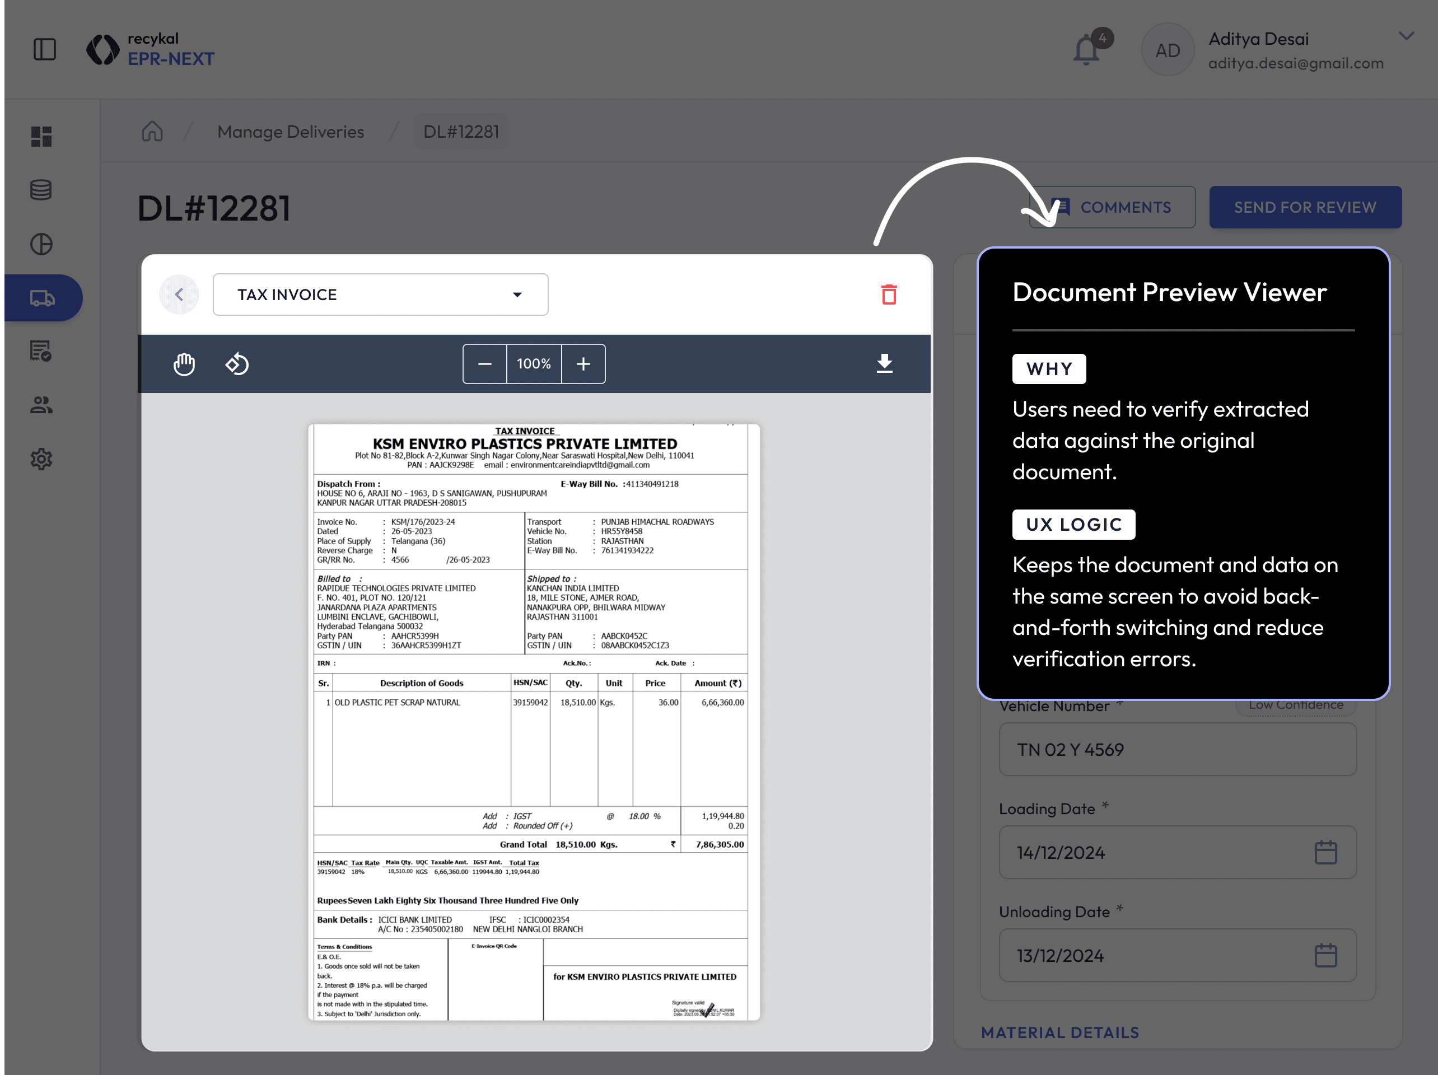Viewport: 1438px width, 1075px height.
Task: Download the tax invoice document
Action: point(884,363)
